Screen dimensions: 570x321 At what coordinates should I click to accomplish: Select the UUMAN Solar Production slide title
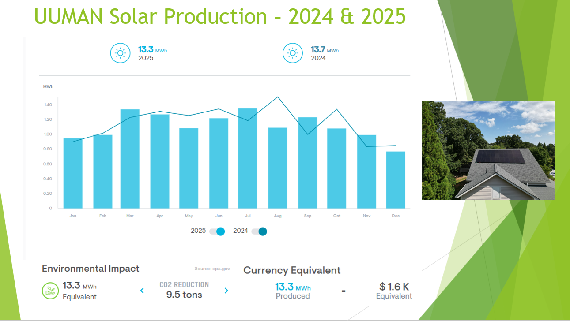tap(219, 16)
